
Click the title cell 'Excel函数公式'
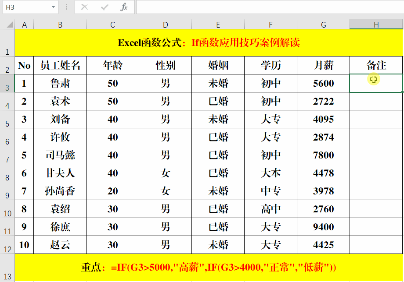[x=209, y=42]
